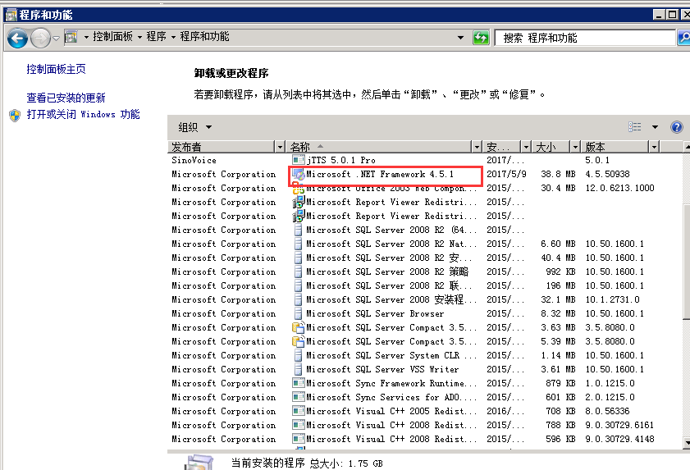This screenshot has width=690, height=470.
Task: Select the SQL Server System CLR icon
Action: tap(299, 355)
